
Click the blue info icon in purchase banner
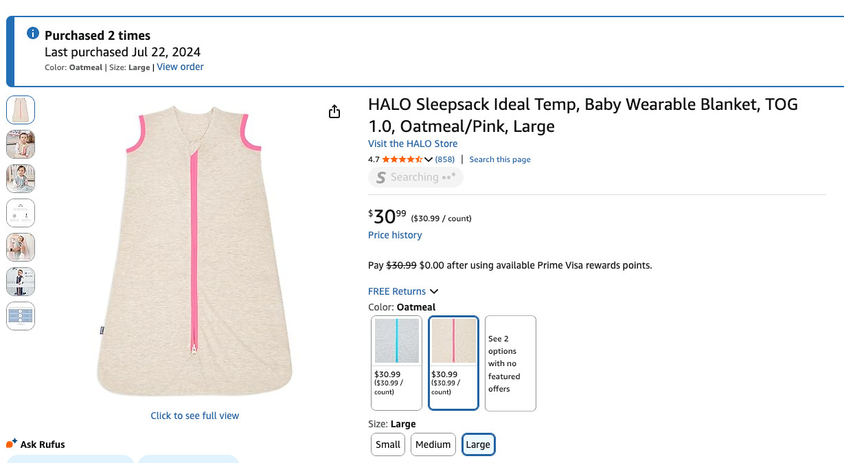tap(32, 33)
